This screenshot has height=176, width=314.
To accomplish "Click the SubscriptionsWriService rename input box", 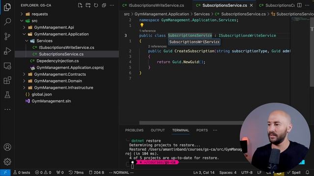I will [194, 42].
